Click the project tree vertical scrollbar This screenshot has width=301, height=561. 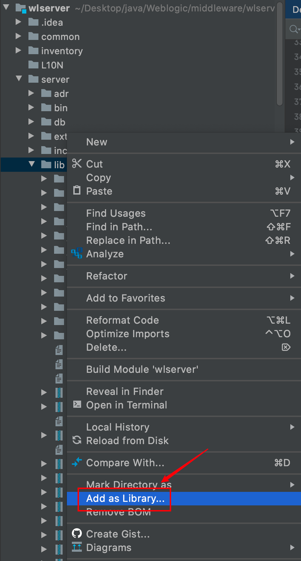click(x=280, y=53)
